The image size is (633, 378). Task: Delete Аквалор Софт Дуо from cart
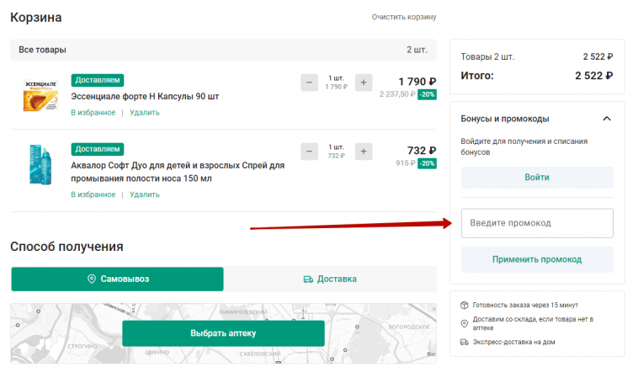tap(144, 194)
